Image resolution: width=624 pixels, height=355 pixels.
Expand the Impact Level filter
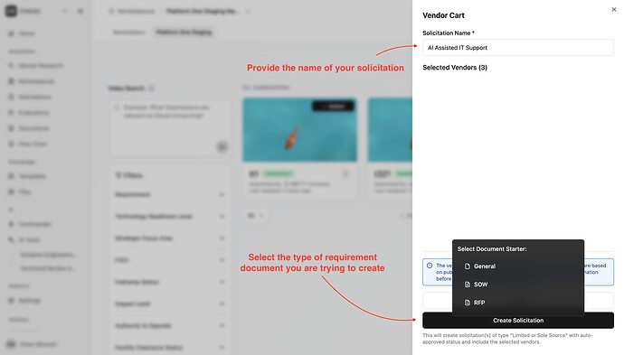(170, 304)
